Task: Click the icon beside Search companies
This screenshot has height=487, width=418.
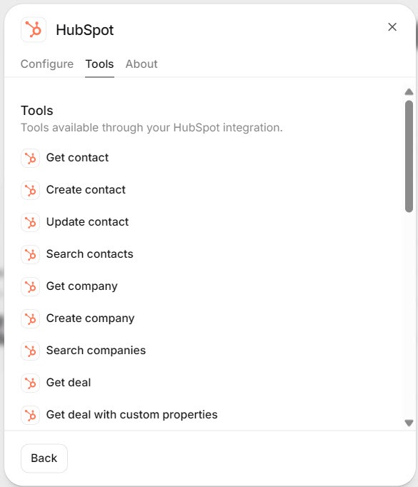Action: point(31,351)
